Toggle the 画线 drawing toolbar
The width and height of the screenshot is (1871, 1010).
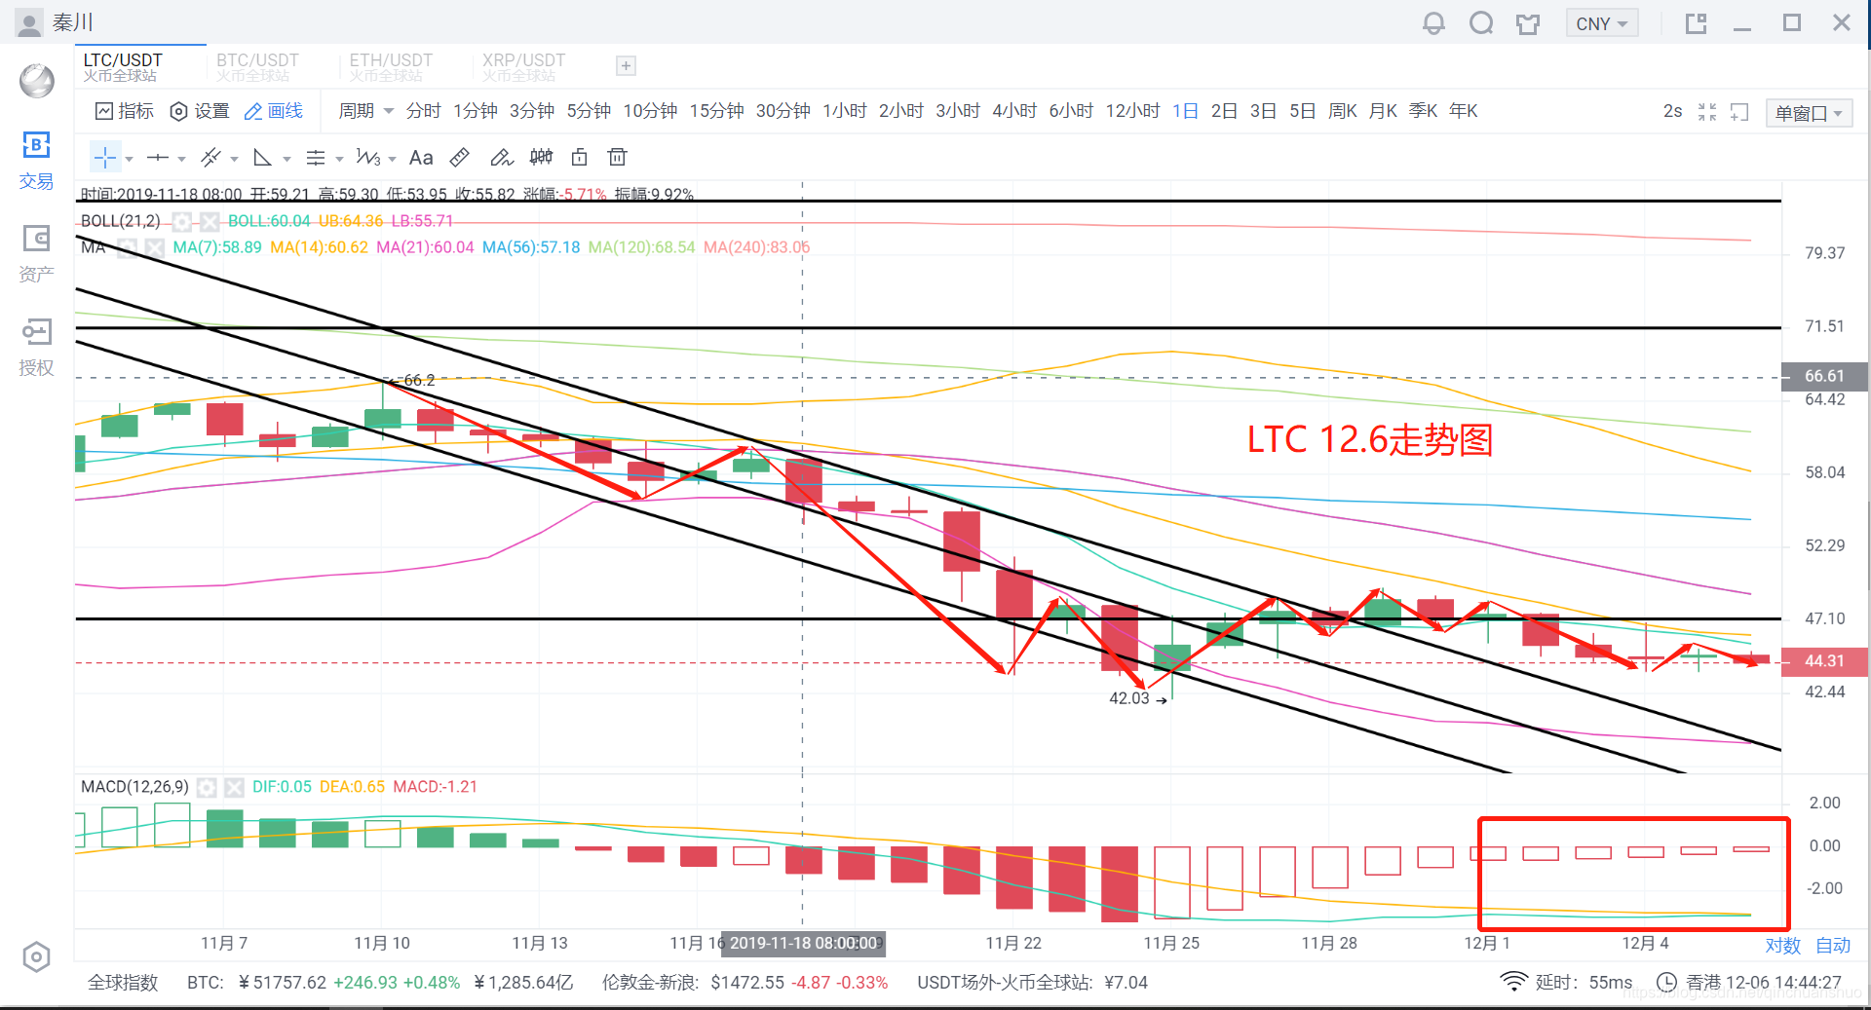coord(274,111)
